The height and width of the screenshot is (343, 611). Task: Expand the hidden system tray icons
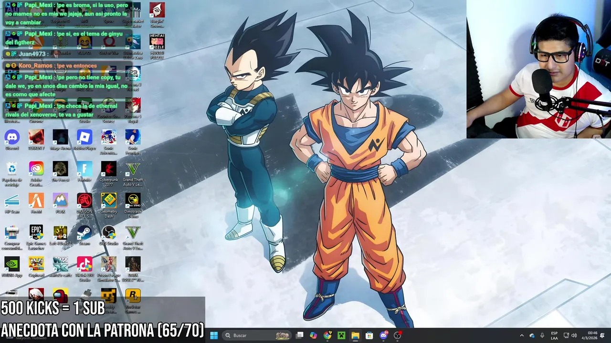(x=521, y=335)
